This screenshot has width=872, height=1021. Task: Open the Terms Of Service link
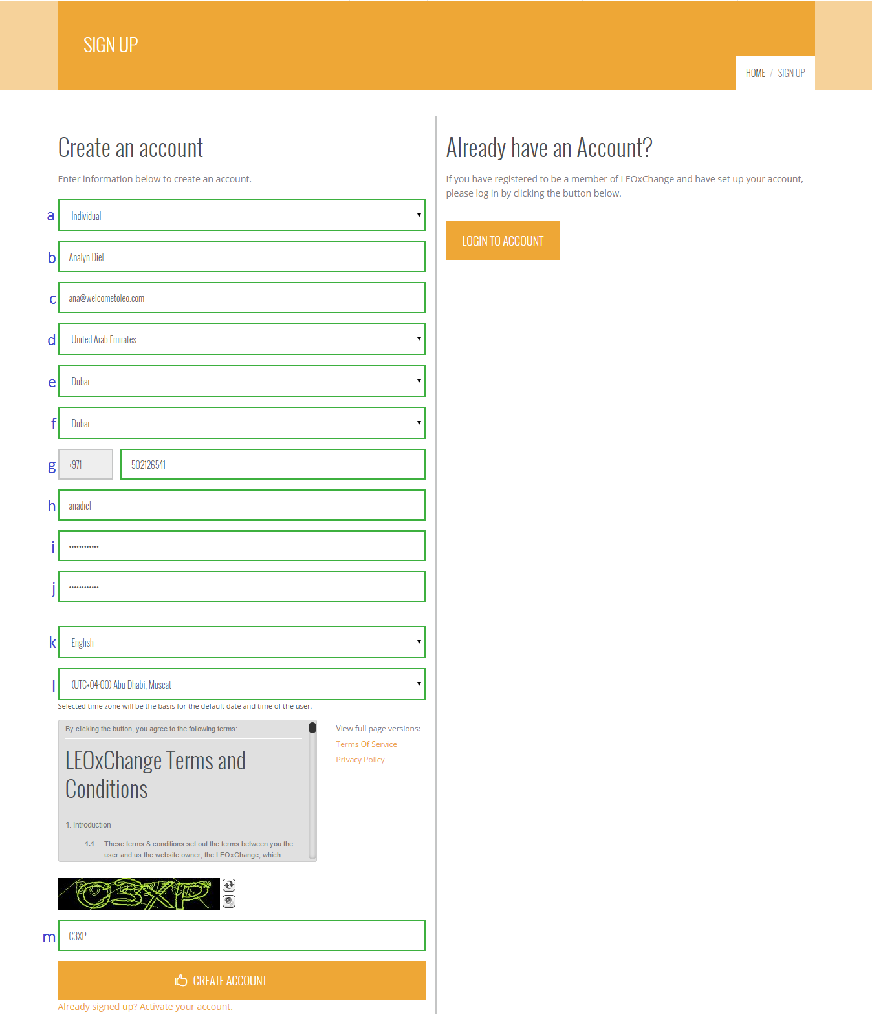click(366, 744)
